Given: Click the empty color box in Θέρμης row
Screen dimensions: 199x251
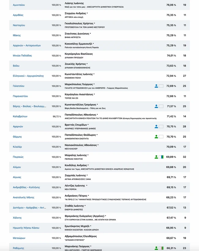Looking at the screenshot, I should [161, 137].
